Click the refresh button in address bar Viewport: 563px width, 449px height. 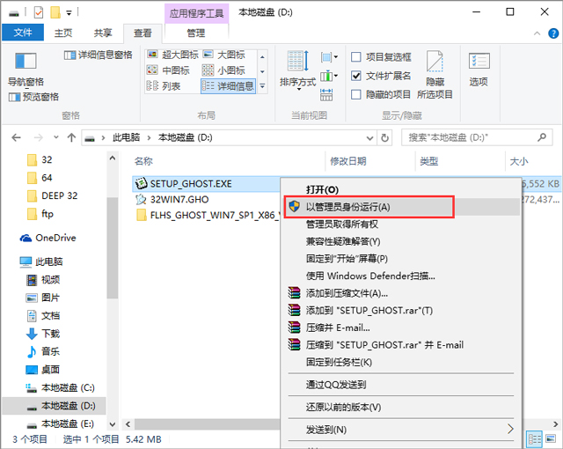(384, 138)
